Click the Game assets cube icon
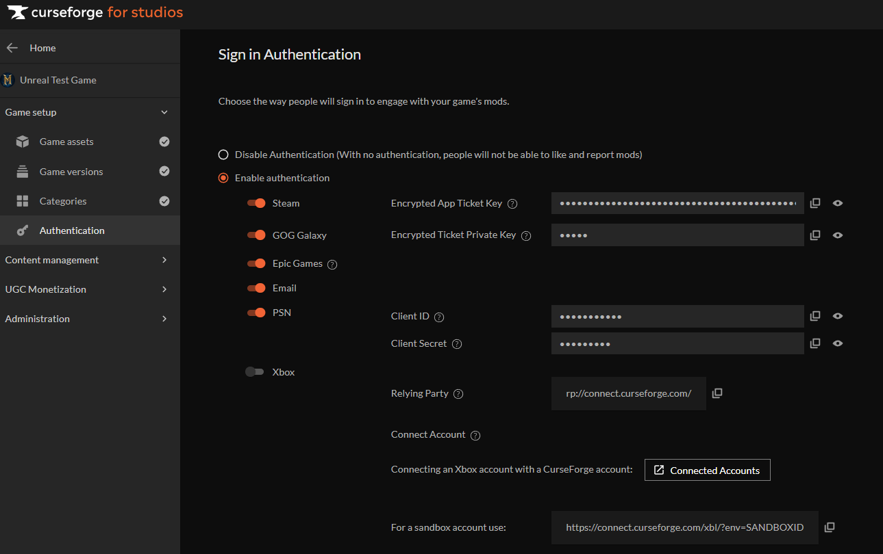The width and height of the screenshot is (883, 554). pos(23,142)
